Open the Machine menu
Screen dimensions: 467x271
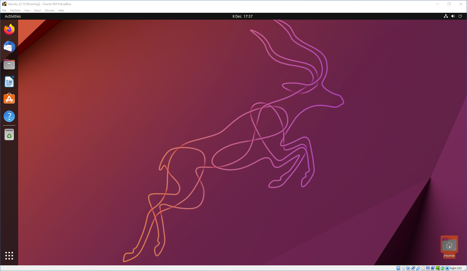[15, 11]
